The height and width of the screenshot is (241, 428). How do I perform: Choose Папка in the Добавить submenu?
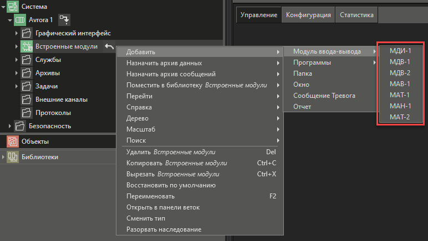[x=330, y=74]
